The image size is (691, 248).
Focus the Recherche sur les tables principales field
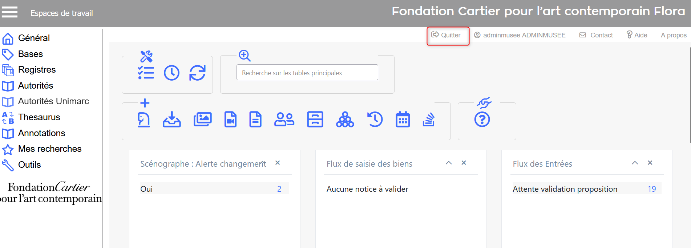307,73
